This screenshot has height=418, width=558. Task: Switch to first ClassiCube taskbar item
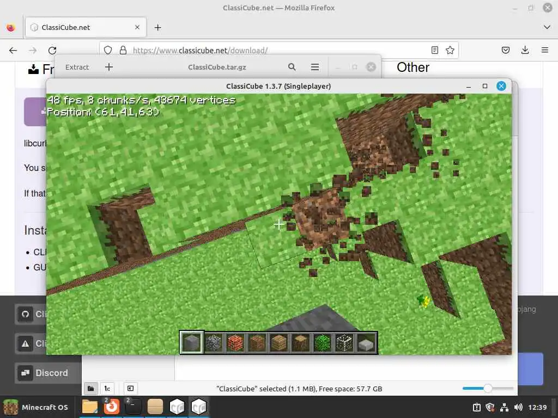click(177, 407)
